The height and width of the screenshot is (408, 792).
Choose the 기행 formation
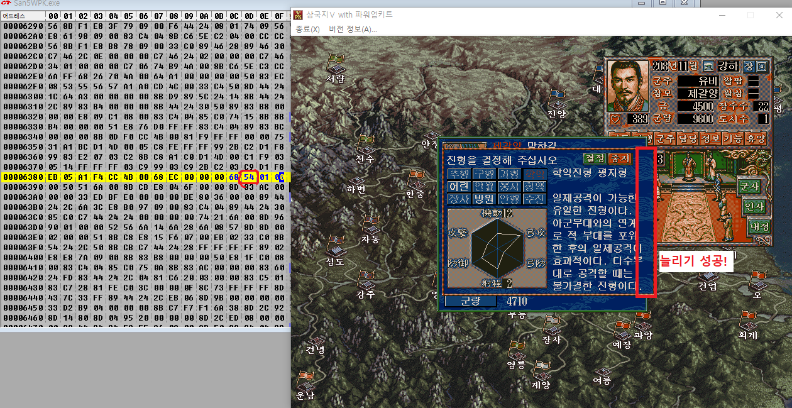click(509, 174)
